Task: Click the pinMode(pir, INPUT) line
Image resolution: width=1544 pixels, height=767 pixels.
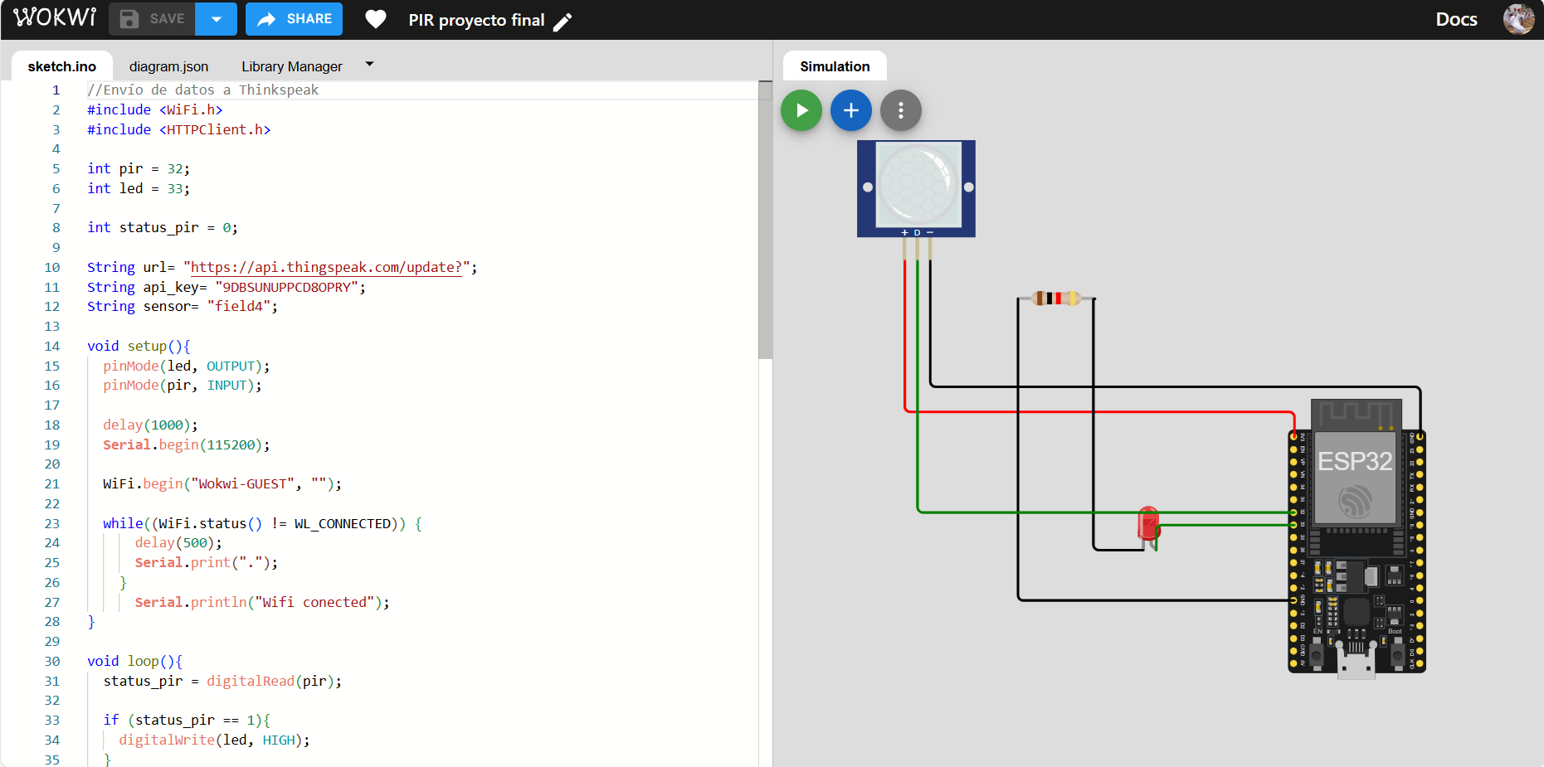Action: [x=183, y=385]
